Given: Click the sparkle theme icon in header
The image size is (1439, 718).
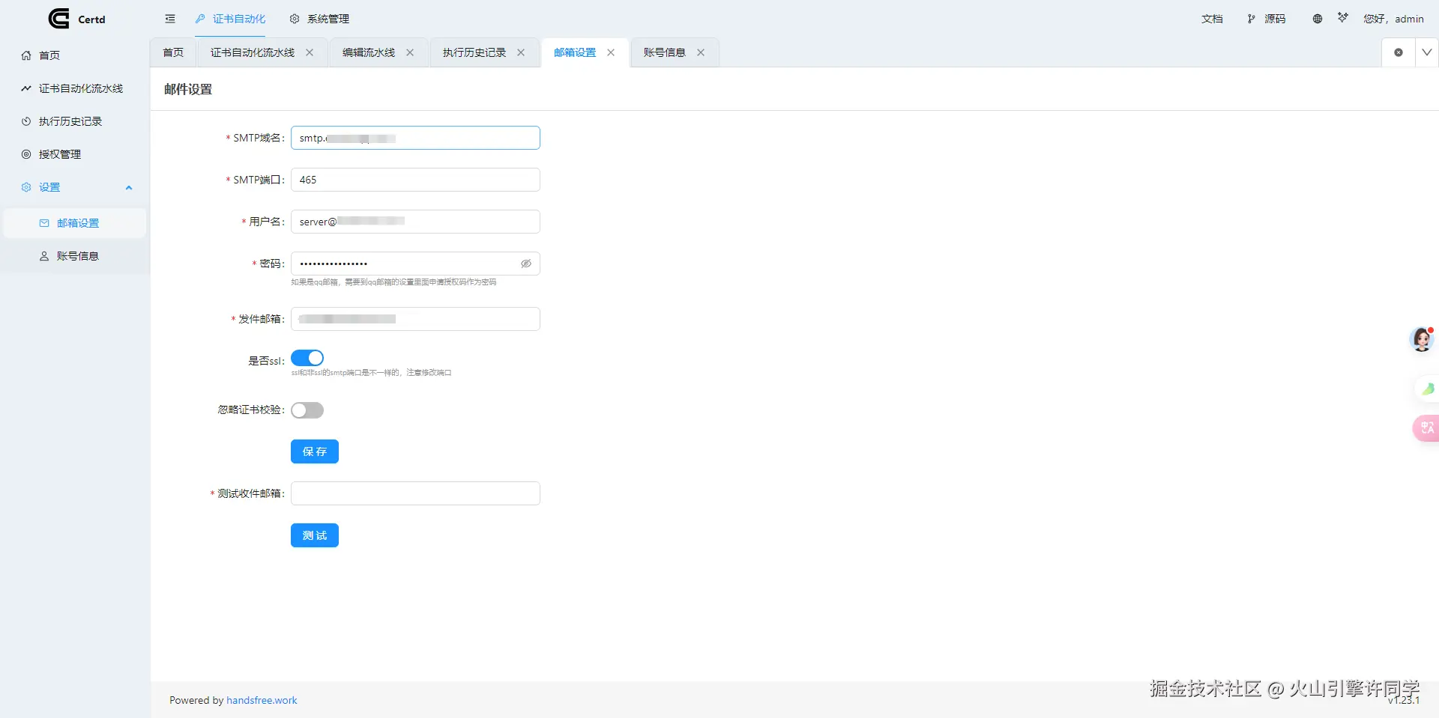Looking at the screenshot, I should (x=1342, y=17).
